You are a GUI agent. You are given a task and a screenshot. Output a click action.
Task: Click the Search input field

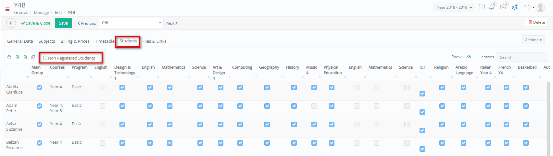tap(522, 57)
